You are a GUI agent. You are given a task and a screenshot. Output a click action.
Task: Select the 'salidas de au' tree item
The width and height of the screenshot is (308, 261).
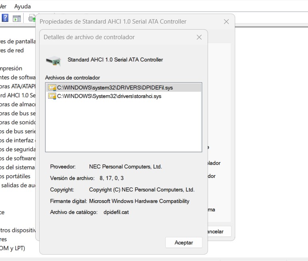click(18, 185)
